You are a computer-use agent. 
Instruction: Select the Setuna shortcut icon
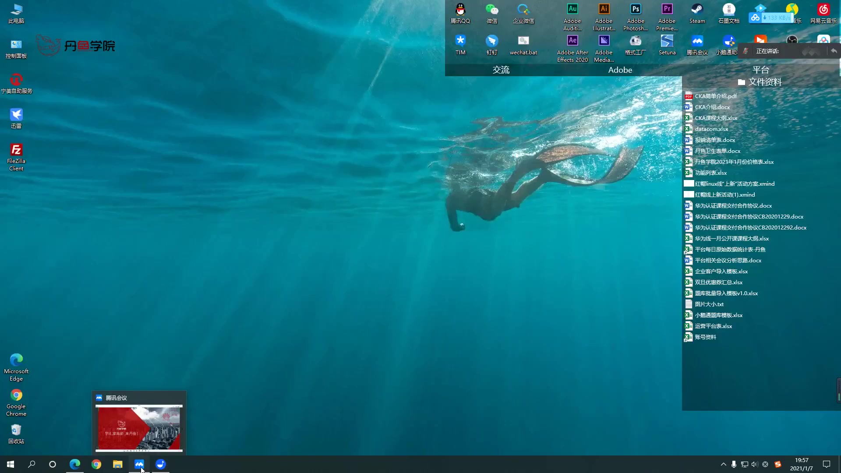[x=667, y=45]
